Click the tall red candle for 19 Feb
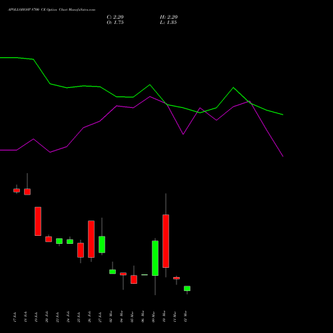The width and height of the screenshot is (333, 333). click(x=38, y=221)
